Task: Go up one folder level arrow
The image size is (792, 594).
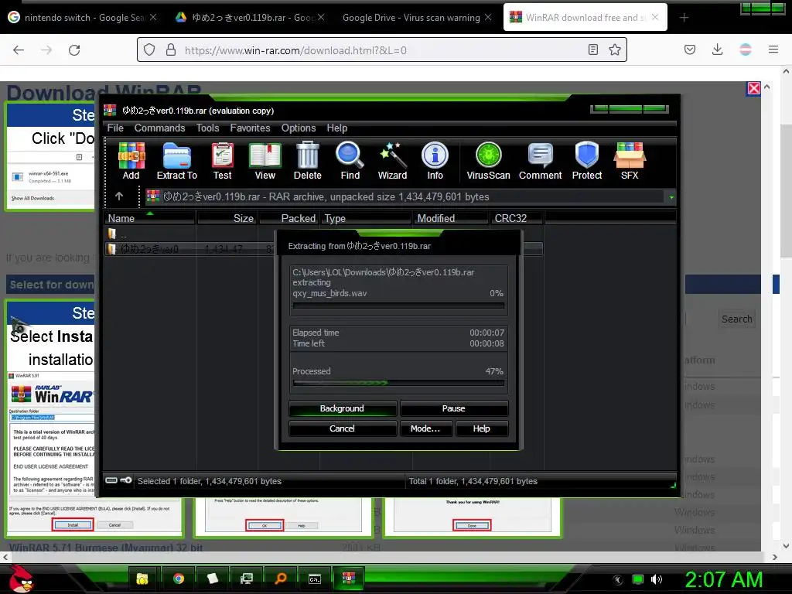Action: coord(119,196)
